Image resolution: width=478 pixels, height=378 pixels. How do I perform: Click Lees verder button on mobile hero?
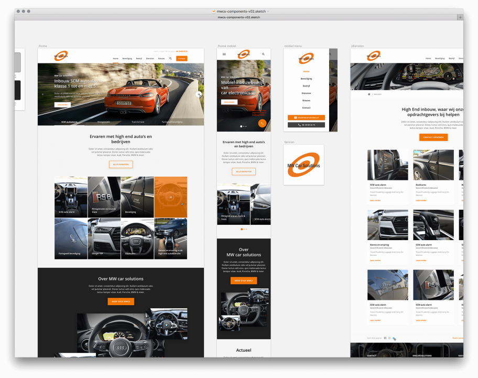[x=229, y=102]
